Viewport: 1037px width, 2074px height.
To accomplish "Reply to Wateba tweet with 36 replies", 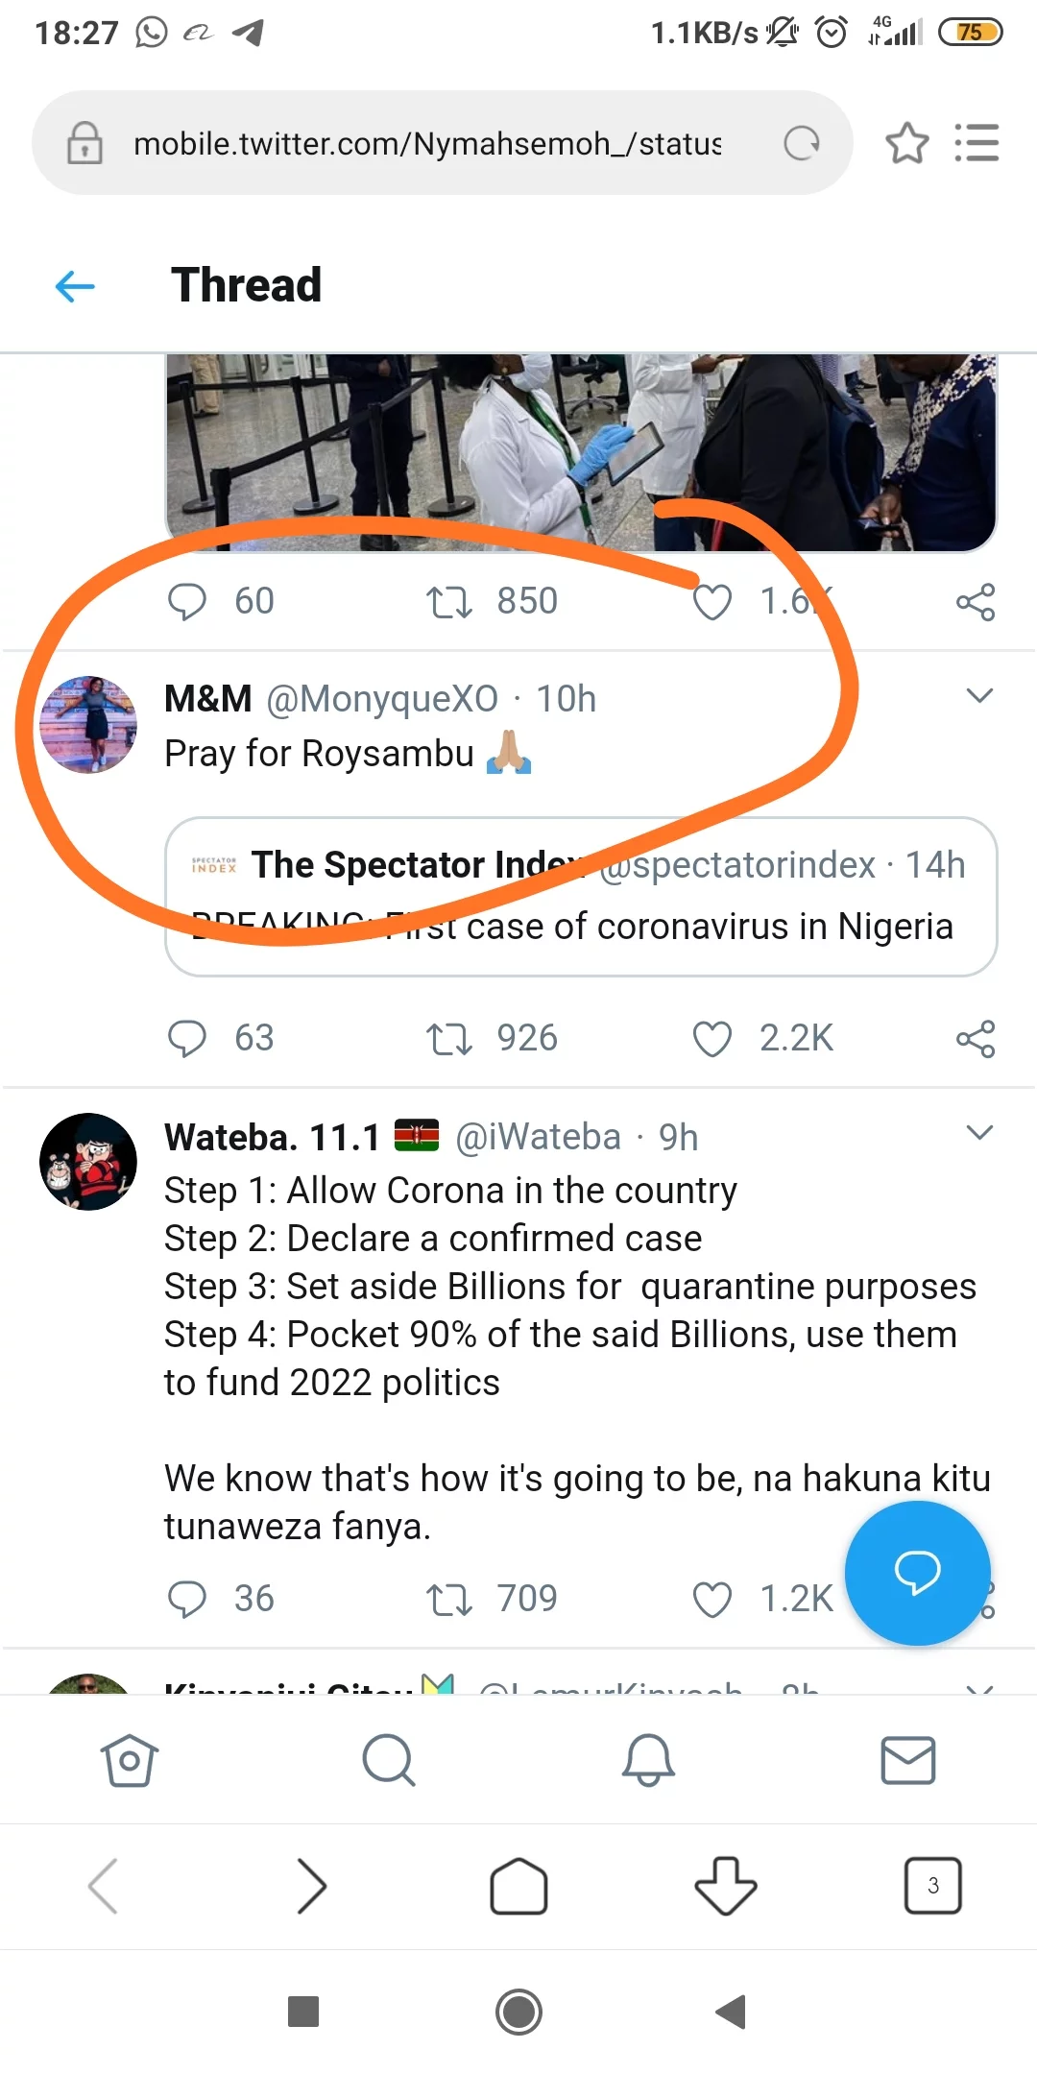I will click(187, 1600).
